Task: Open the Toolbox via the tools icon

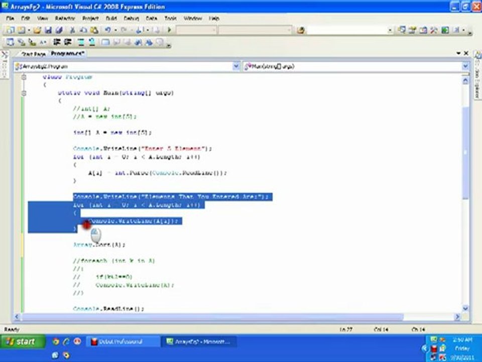Action: pyautogui.click(x=434, y=30)
